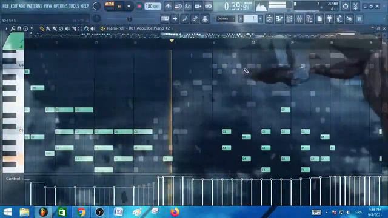
Task: Open the EDIT menu
Action: pyautogui.click(x=14, y=6)
